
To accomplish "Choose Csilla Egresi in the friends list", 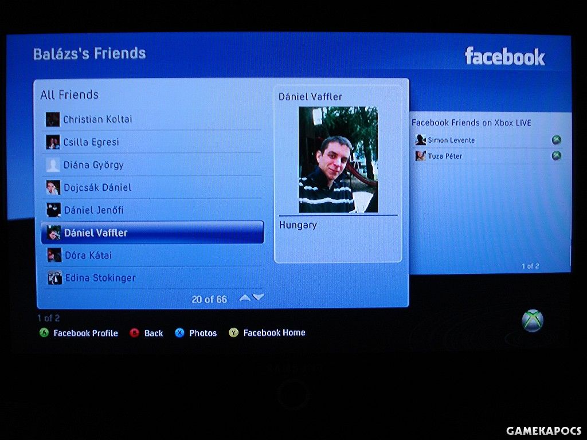I will tap(151, 142).
